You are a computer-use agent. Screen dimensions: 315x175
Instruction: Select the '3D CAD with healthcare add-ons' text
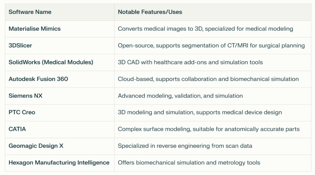coord(190,62)
